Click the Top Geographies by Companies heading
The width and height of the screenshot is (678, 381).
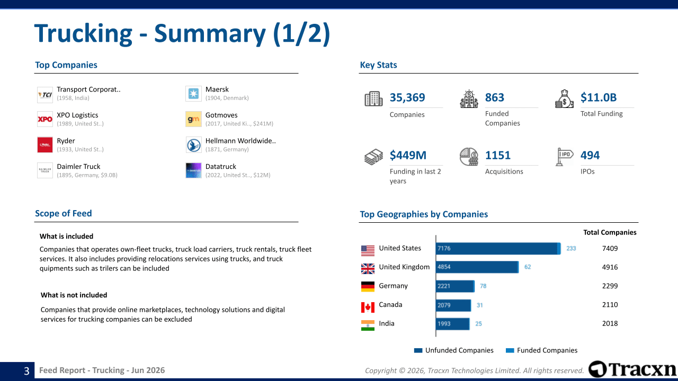point(424,214)
